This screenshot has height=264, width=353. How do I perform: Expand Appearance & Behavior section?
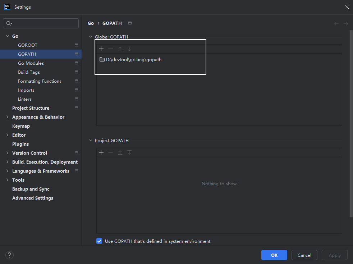(8, 117)
